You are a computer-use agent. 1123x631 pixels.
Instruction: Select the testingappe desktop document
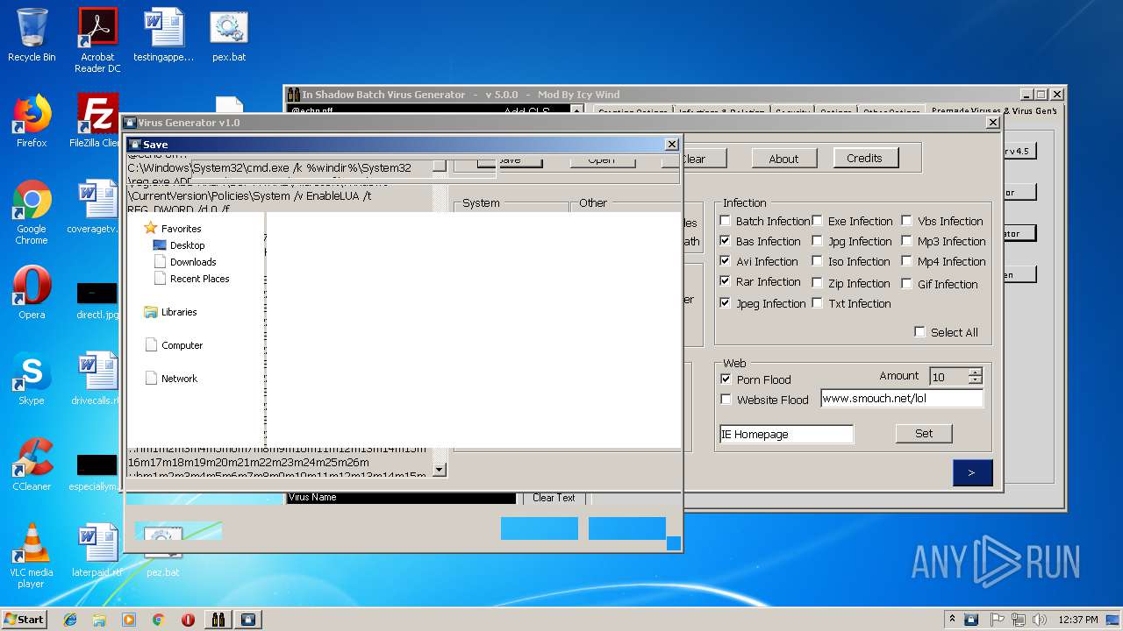tap(163, 35)
